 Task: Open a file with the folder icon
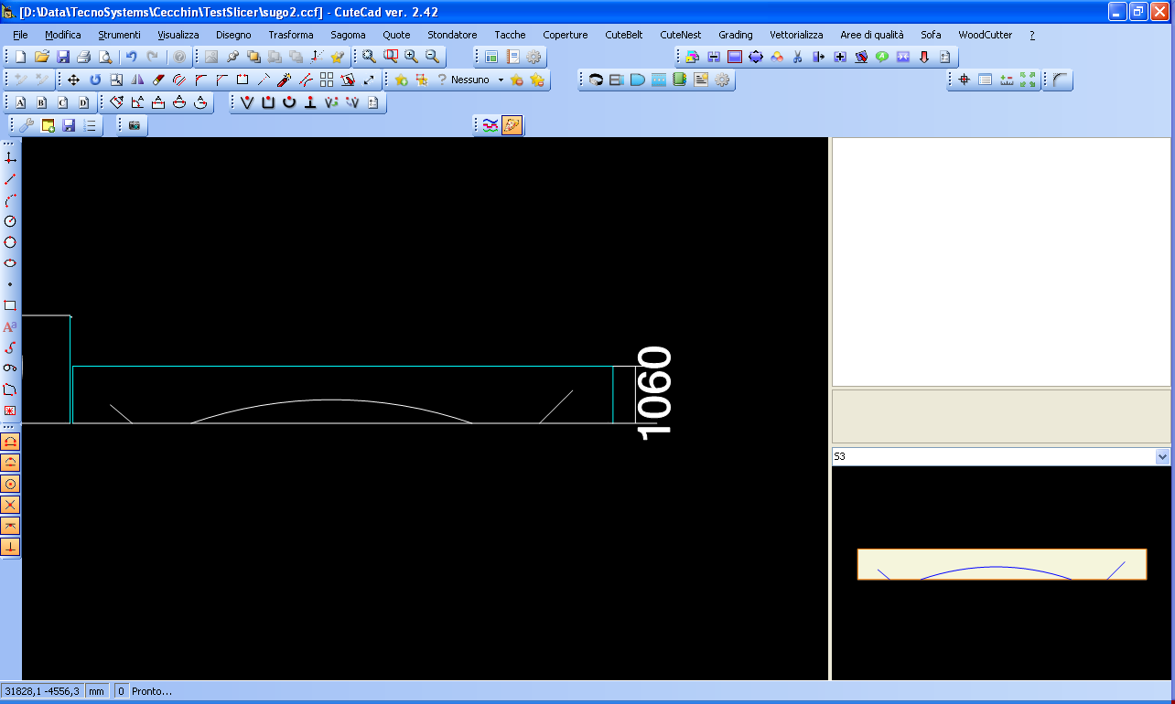tap(42, 57)
